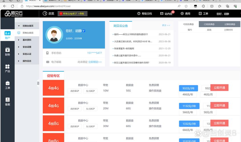Click greeting 您好, 胡静 user menu
This screenshot has width=241, height=142.
pyautogui.click(x=223, y=14)
